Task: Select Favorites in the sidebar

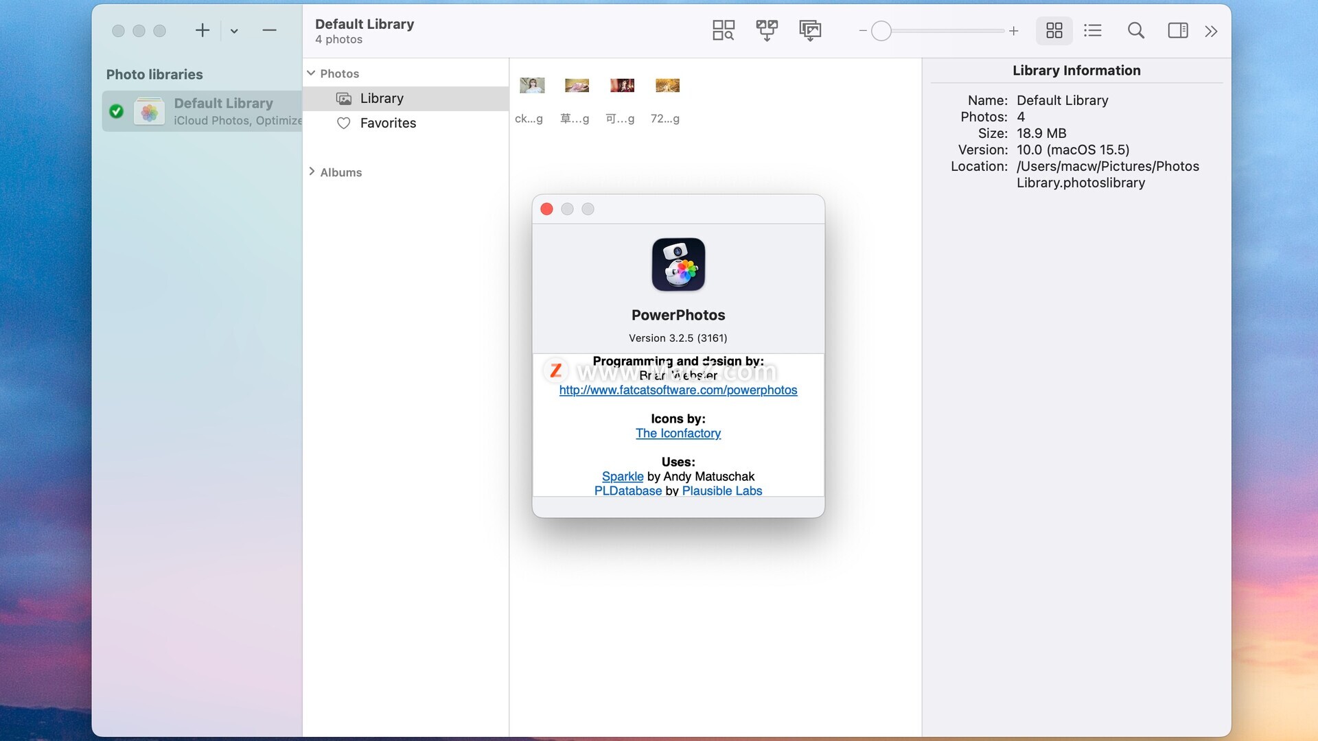Action: [x=388, y=123]
